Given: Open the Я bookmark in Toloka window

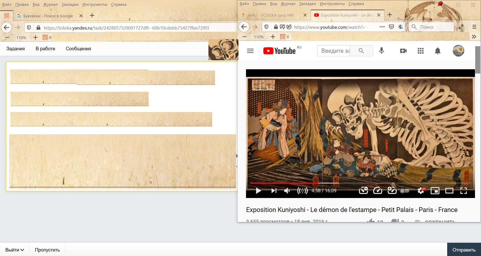Looking at the screenshot, I should pyautogui.click(x=47, y=37).
